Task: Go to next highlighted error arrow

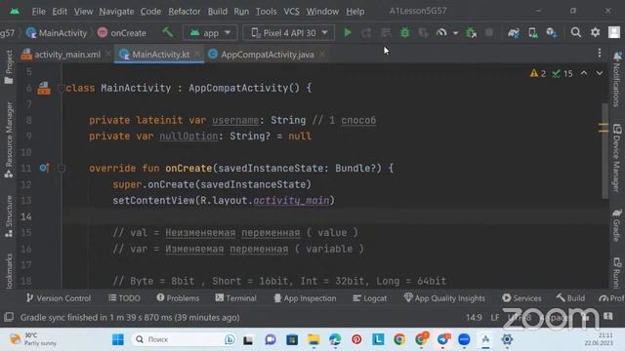Action: (x=600, y=73)
